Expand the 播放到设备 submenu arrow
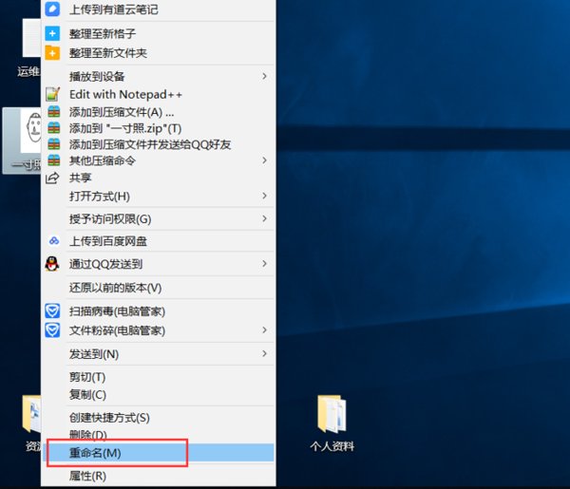The height and width of the screenshot is (489, 570). 265,76
